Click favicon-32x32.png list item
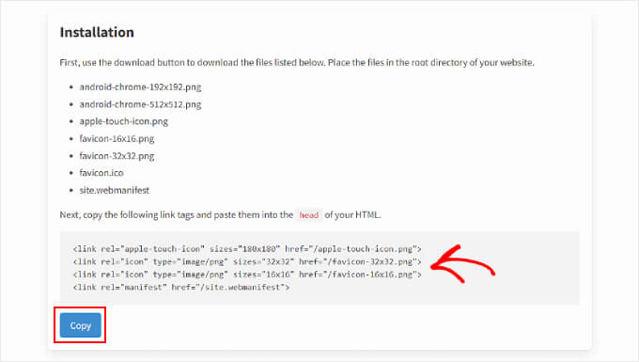639x362 pixels. point(117,156)
